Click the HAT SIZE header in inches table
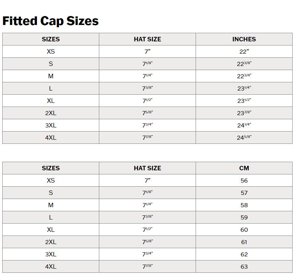Screen dimensions: 296x278 (147, 39)
